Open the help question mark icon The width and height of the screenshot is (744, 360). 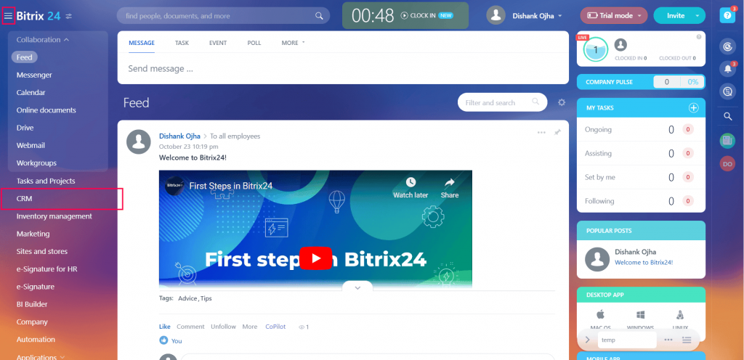pos(727,15)
